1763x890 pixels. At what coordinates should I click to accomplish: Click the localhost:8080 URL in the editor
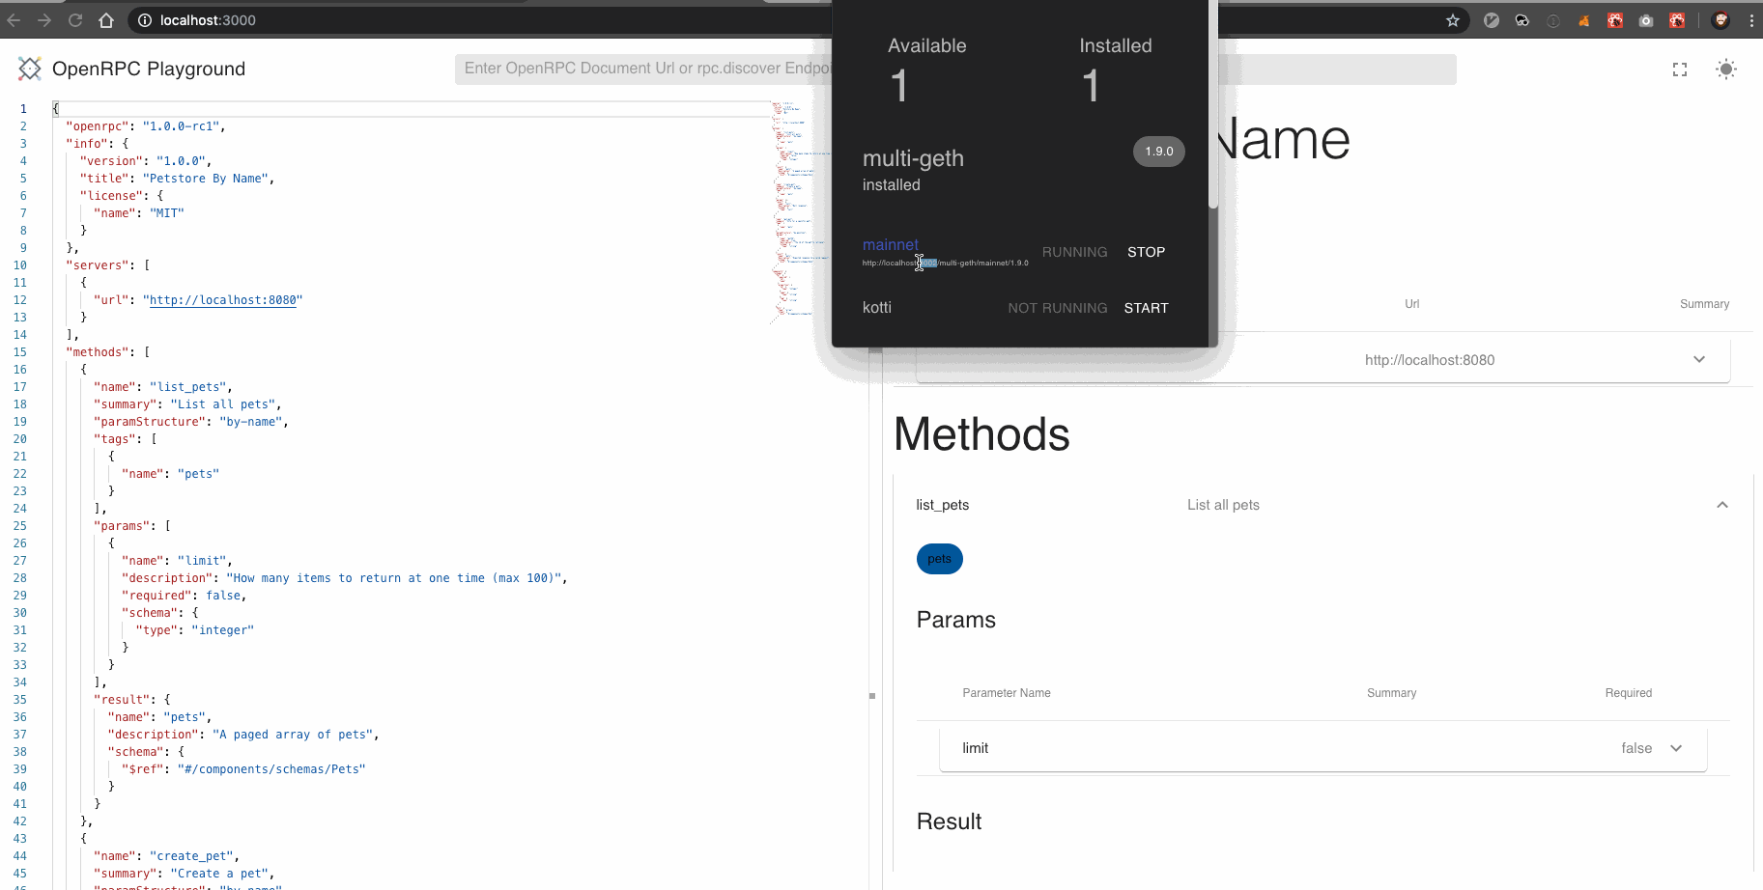click(x=223, y=300)
